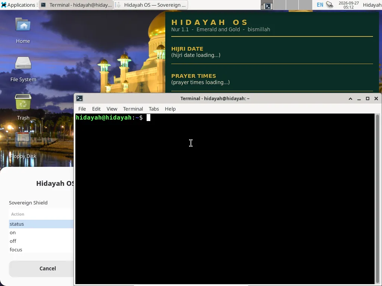This screenshot has width=382, height=286.
Task: Switch to the second workspace
Action: (280, 5)
